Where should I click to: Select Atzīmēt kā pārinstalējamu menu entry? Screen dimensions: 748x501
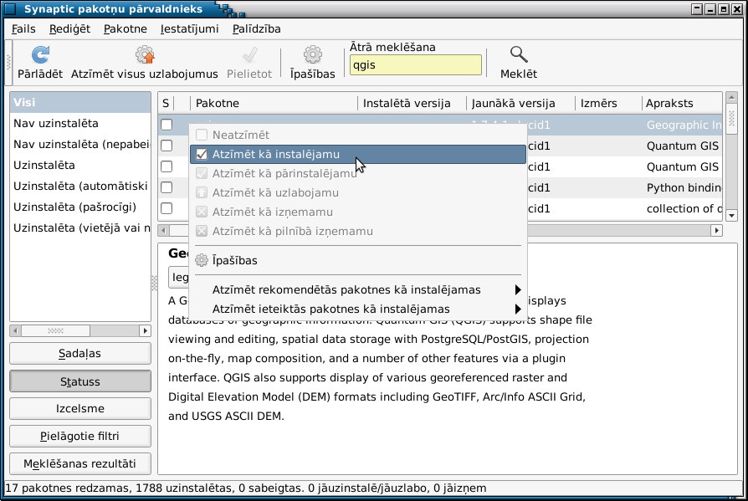pyautogui.click(x=358, y=173)
